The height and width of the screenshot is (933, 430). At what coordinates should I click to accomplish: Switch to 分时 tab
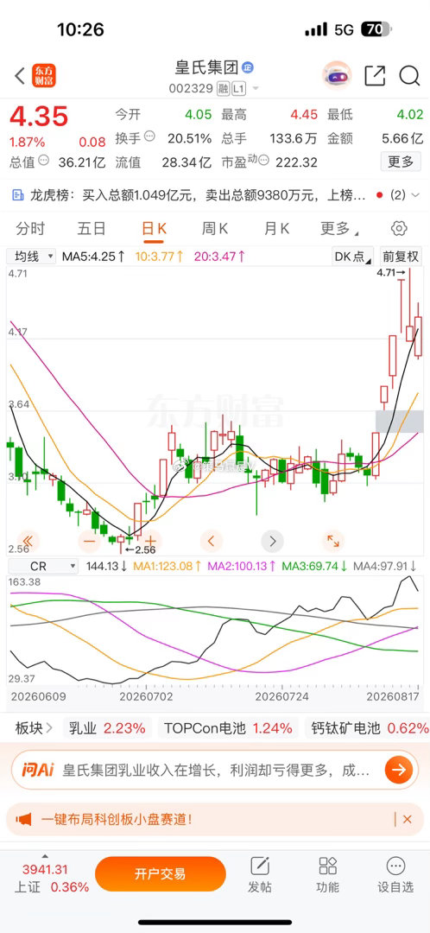point(30,228)
